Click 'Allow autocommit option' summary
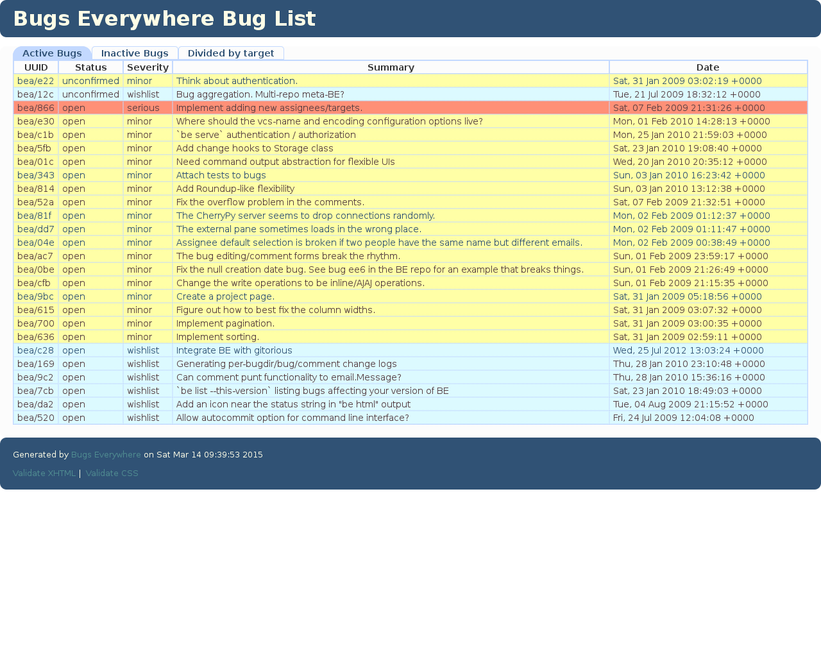 [292, 418]
